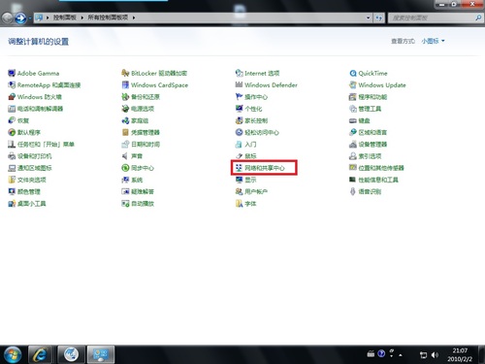Open RemoteApp 和桌面连接
Image resolution: width=485 pixels, height=364 pixels.
click(45, 85)
